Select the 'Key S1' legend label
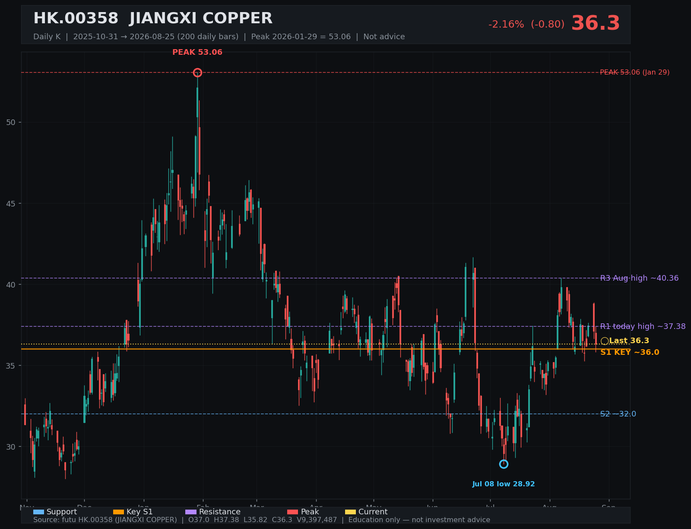691x529 pixels. (139, 512)
